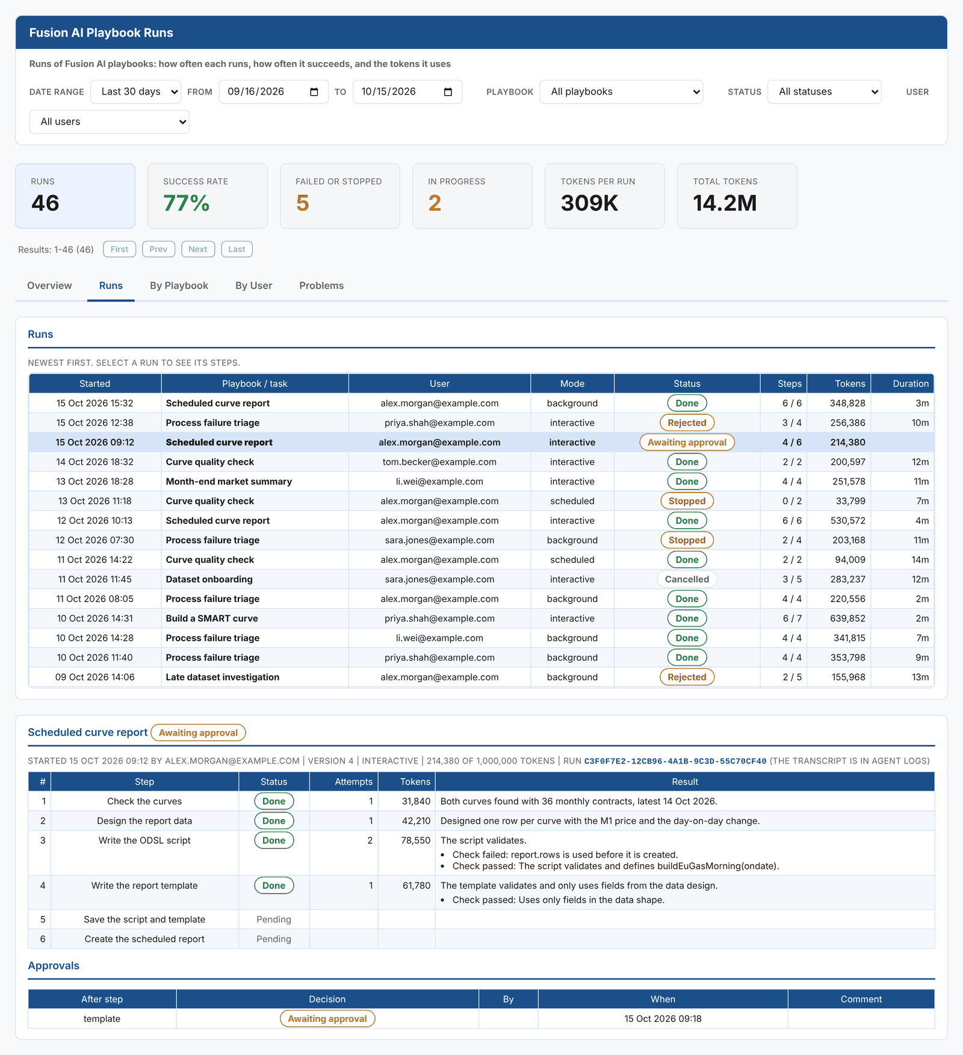Click the Tokens Per Run card
This screenshot has height=1055, width=963.
click(605, 196)
